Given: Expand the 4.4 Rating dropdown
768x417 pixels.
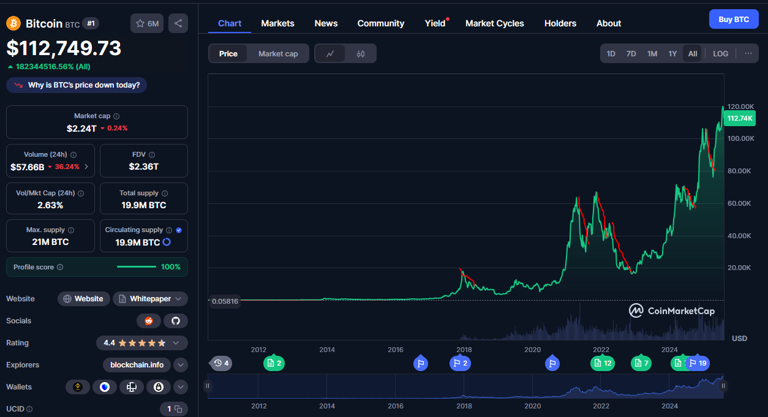Looking at the screenshot, I should [x=142, y=343].
